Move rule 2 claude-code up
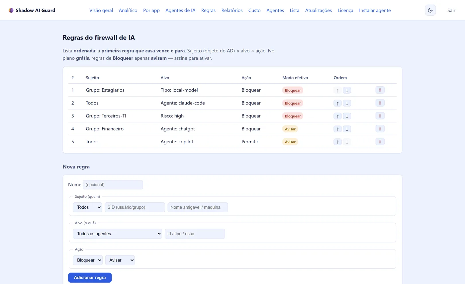The width and height of the screenshot is (465, 284). point(337,103)
